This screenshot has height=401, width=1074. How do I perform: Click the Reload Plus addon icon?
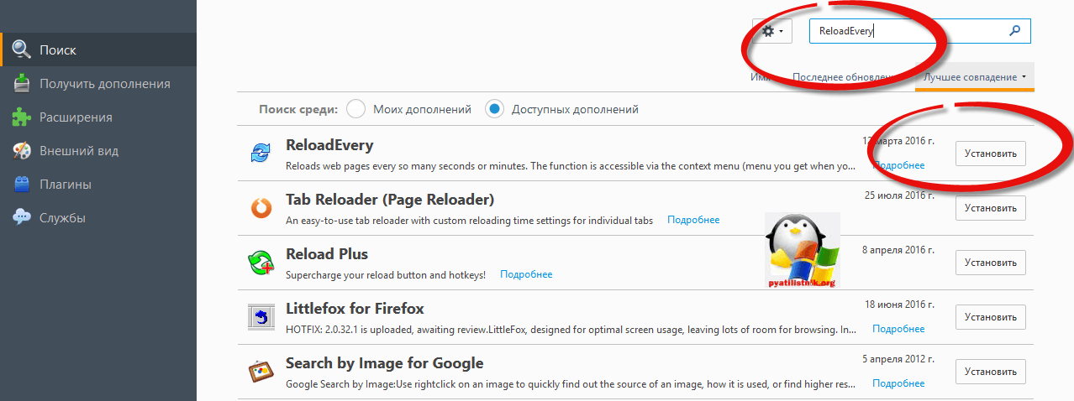coord(261,263)
